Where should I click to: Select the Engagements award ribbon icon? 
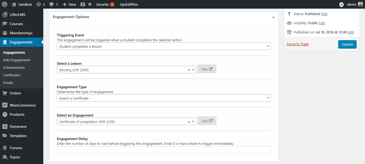point(5,42)
